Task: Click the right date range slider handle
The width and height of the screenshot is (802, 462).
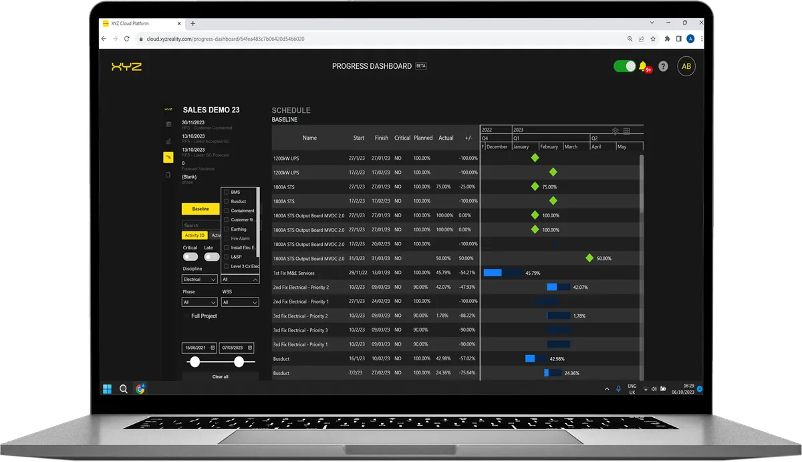Action: (239, 362)
